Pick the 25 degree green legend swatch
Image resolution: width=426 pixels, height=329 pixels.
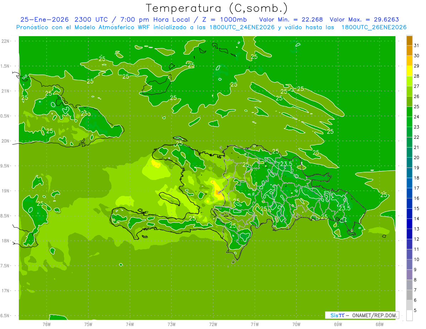coord(409,102)
